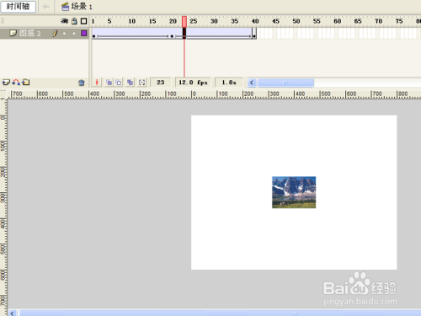Image resolution: width=421 pixels, height=316 pixels.
Task: Click the timeline scroll left arrow
Action: tap(252, 83)
